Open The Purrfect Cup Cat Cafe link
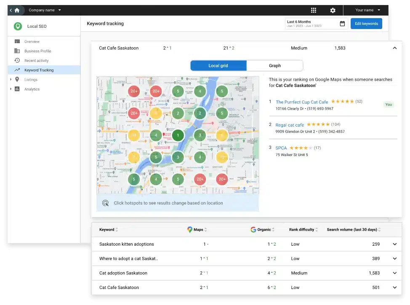This screenshot has width=410, height=305. (302, 102)
